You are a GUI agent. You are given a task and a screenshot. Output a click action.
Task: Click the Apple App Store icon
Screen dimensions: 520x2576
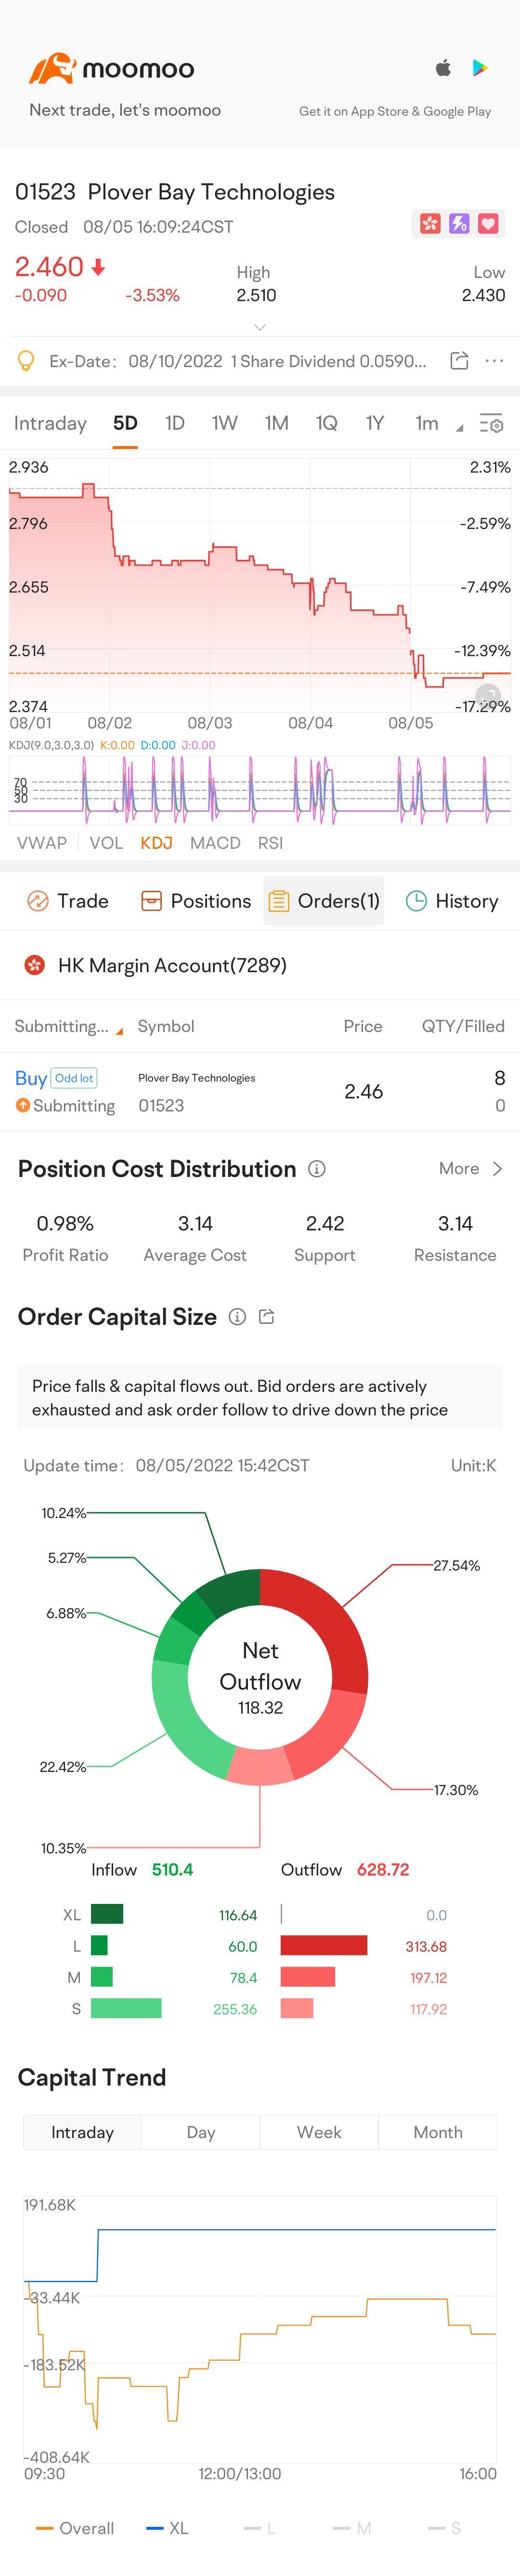click(443, 68)
